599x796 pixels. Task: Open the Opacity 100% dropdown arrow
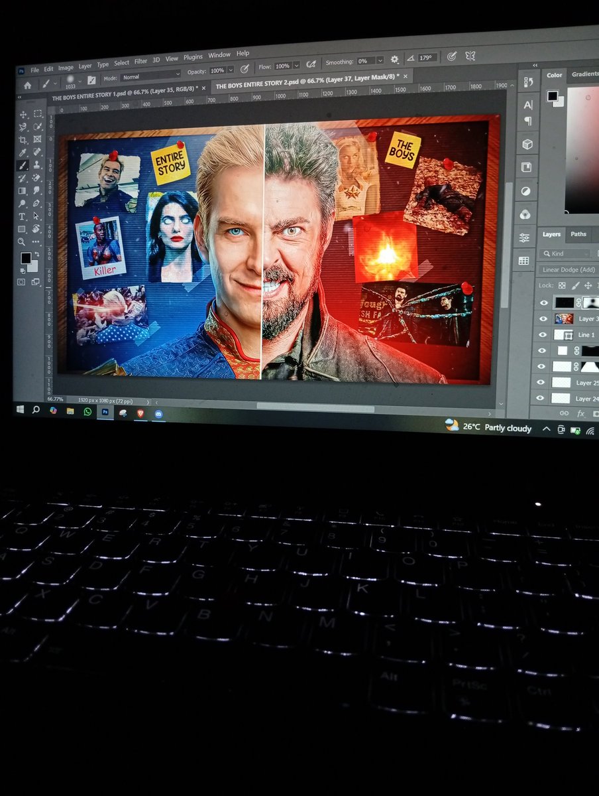(231, 70)
